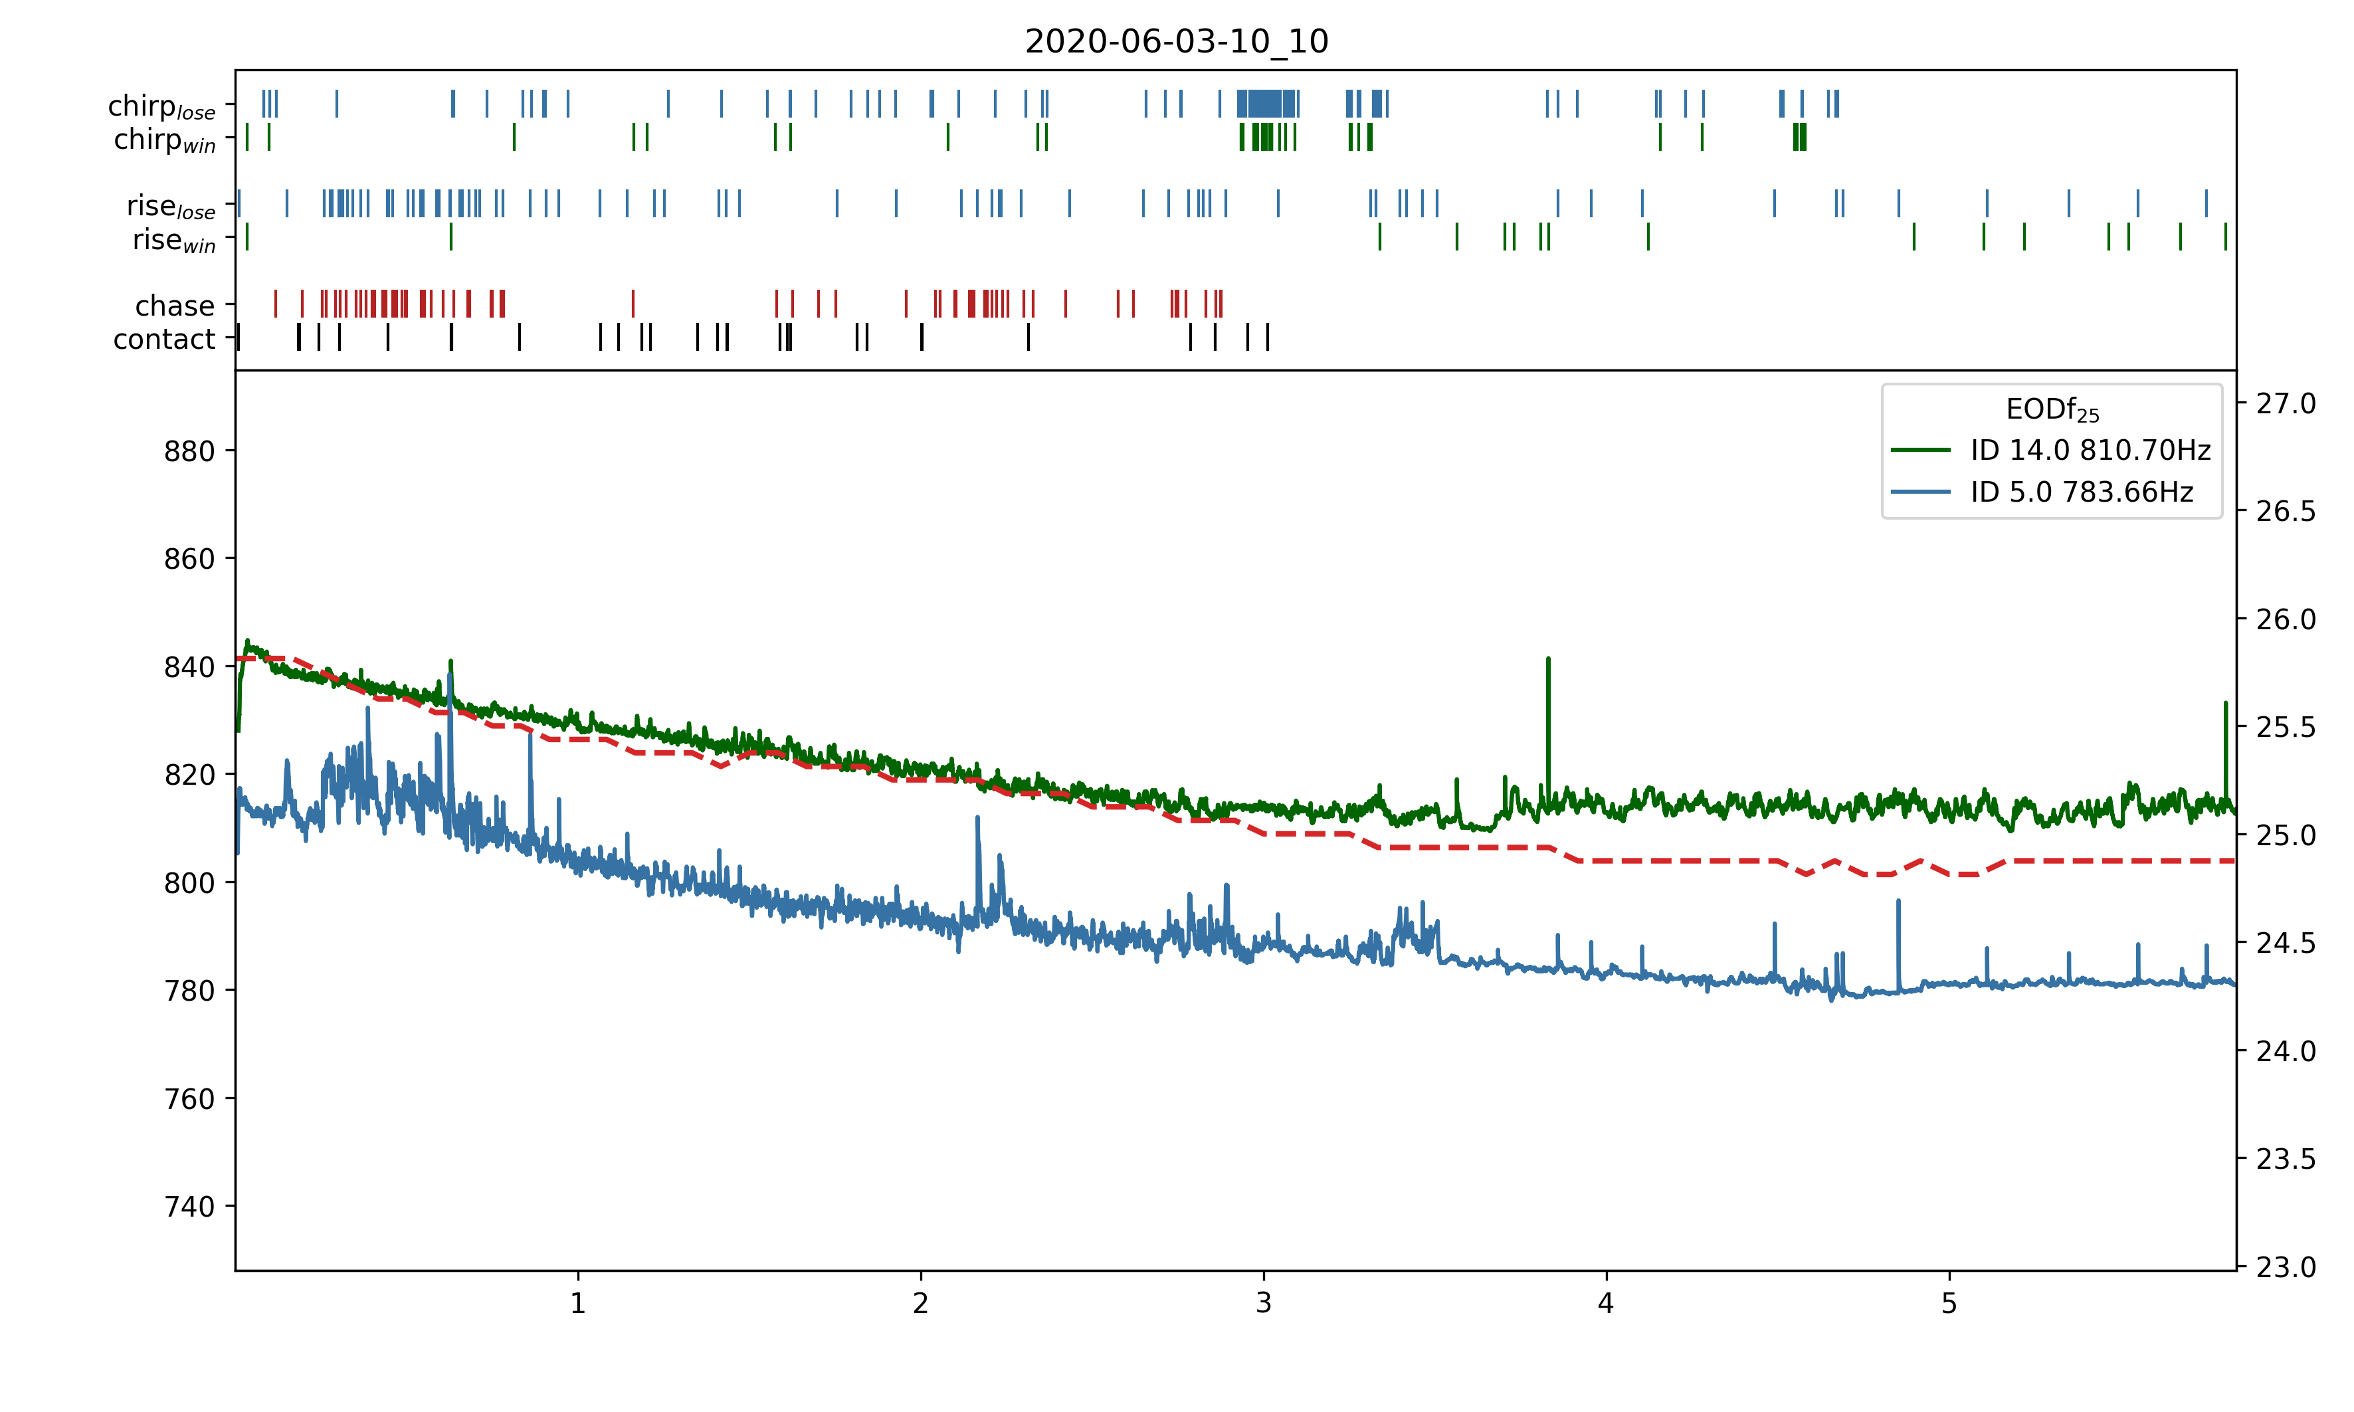The height and width of the screenshot is (1412, 2354).
Task: Click the rise win row label
Action: pyautogui.click(x=174, y=240)
